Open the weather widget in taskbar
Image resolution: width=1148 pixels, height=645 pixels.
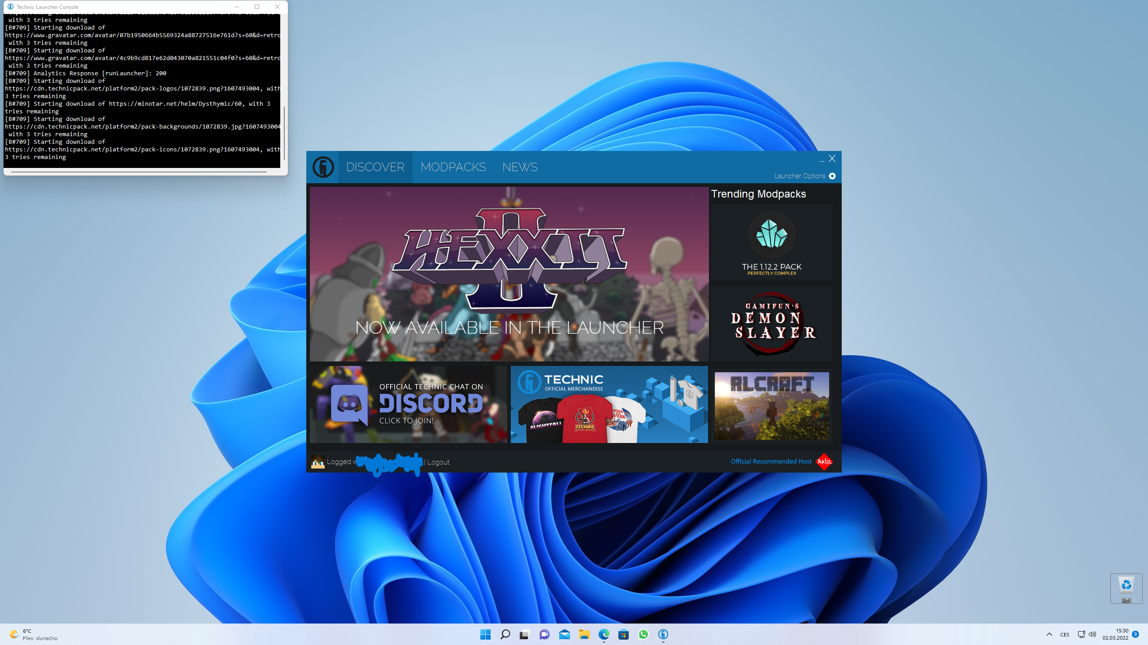tap(34, 634)
